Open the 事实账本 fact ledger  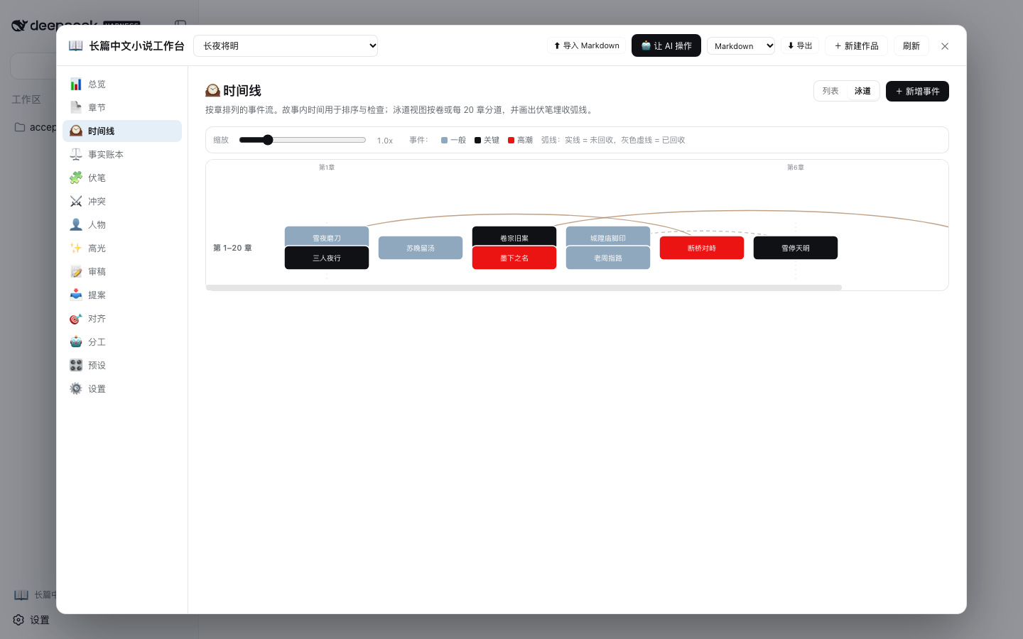coord(122,154)
